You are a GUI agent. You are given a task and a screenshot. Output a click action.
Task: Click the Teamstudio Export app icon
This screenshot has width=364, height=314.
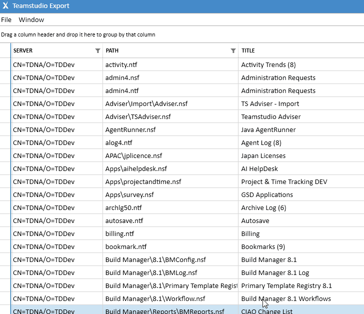click(x=5, y=5)
